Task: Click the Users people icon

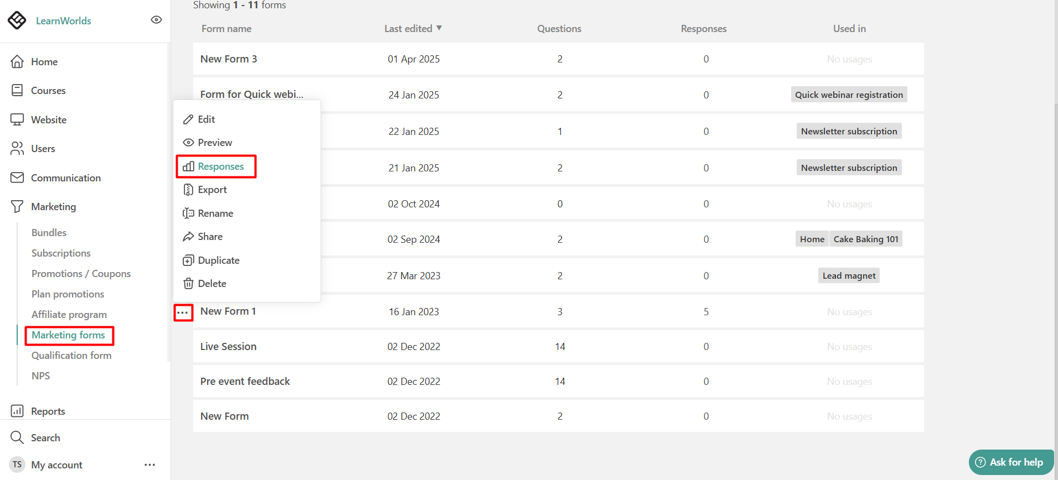Action: 17,148
